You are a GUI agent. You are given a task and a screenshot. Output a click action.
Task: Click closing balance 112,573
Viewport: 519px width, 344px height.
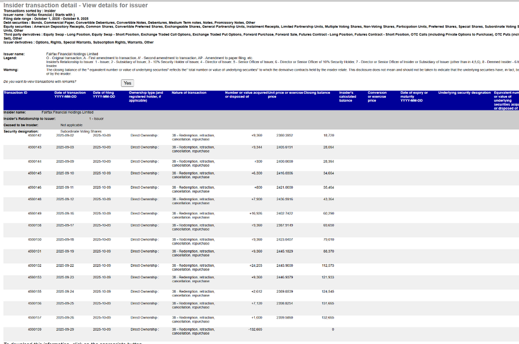coord(327,266)
